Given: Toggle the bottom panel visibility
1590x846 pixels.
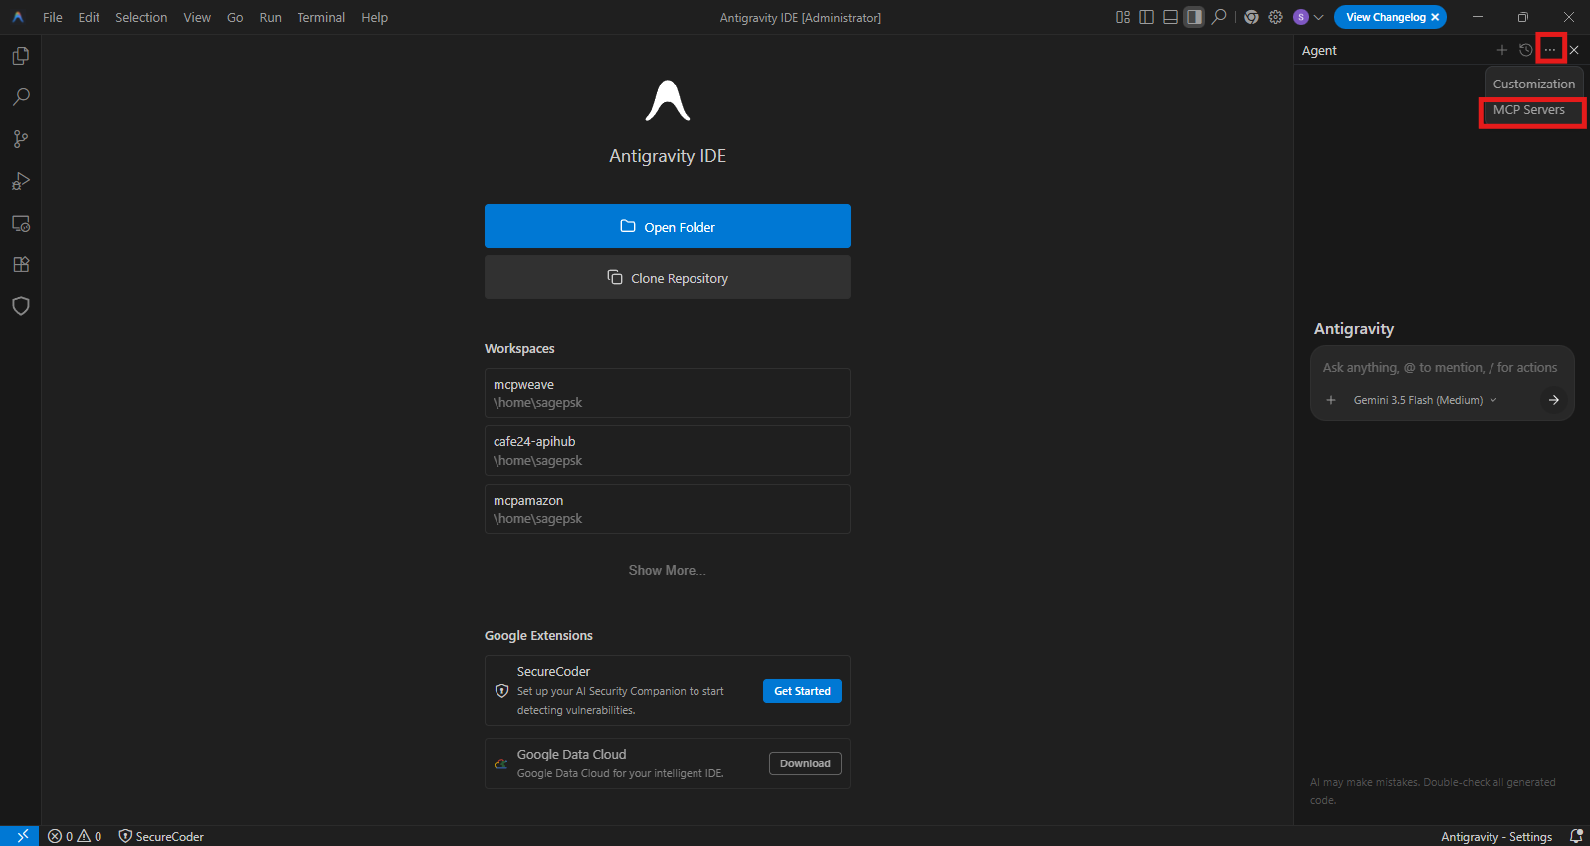Looking at the screenshot, I should [1170, 17].
